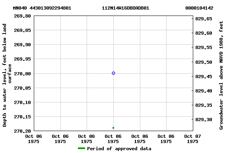Click the right axis value '829.30'
The height and width of the screenshot is (153, 229).
click(204, 120)
